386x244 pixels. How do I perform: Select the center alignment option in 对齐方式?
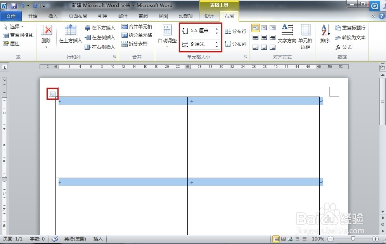click(264, 38)
